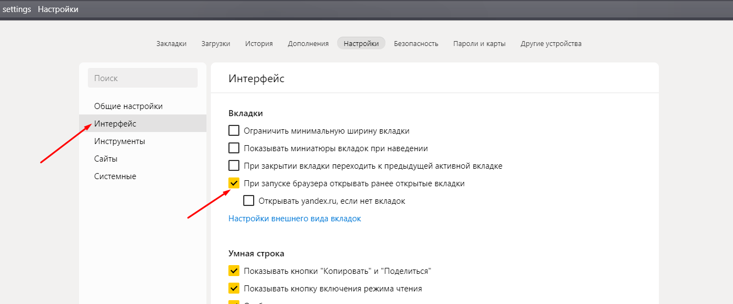Enable Ограничить минимальную ширину вкладки checkbox
Viewport: 733px width, 304px height.
[x=234, y=131]
